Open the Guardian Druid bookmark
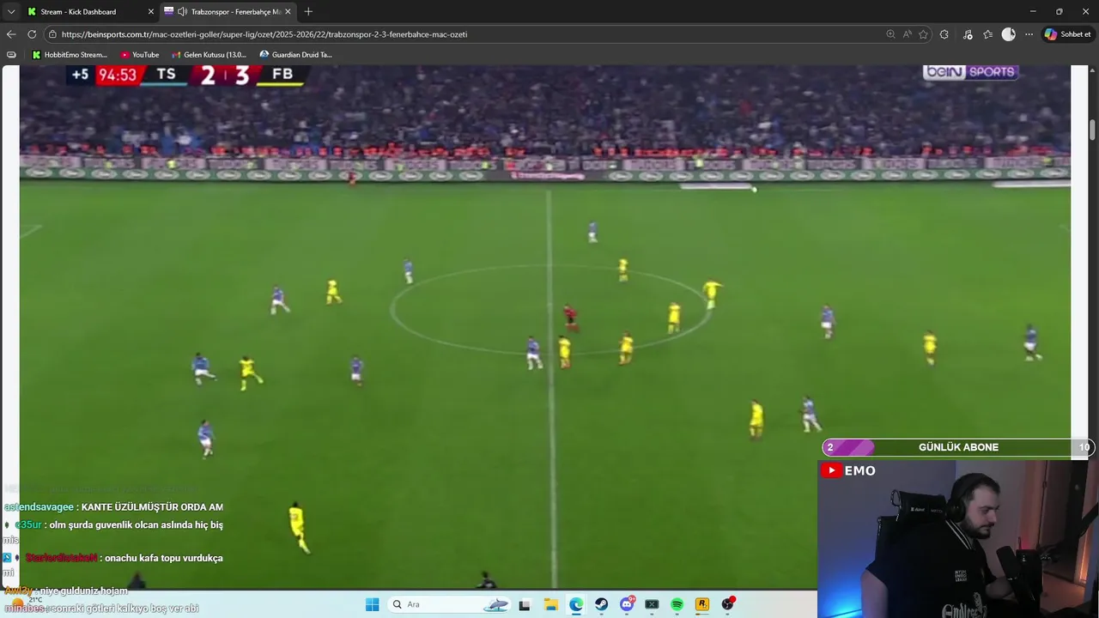1099x618 pixels. (x=296, y=54)
